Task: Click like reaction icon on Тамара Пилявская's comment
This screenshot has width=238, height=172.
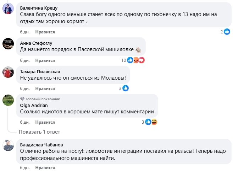Action: point(126,88)
